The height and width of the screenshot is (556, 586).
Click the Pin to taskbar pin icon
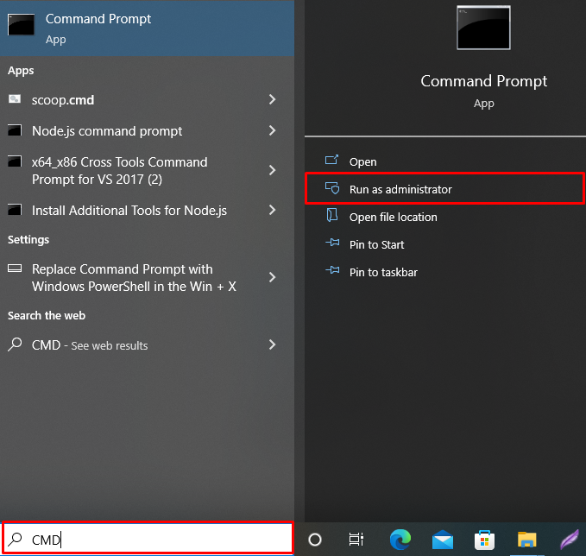tap(332, 270)
